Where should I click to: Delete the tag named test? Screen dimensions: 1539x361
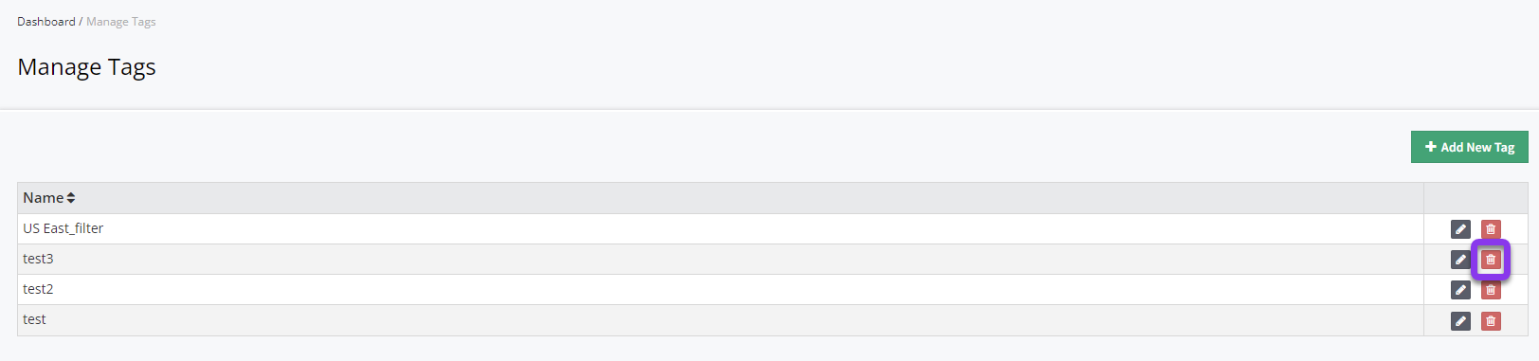[x=1491, y=321]
